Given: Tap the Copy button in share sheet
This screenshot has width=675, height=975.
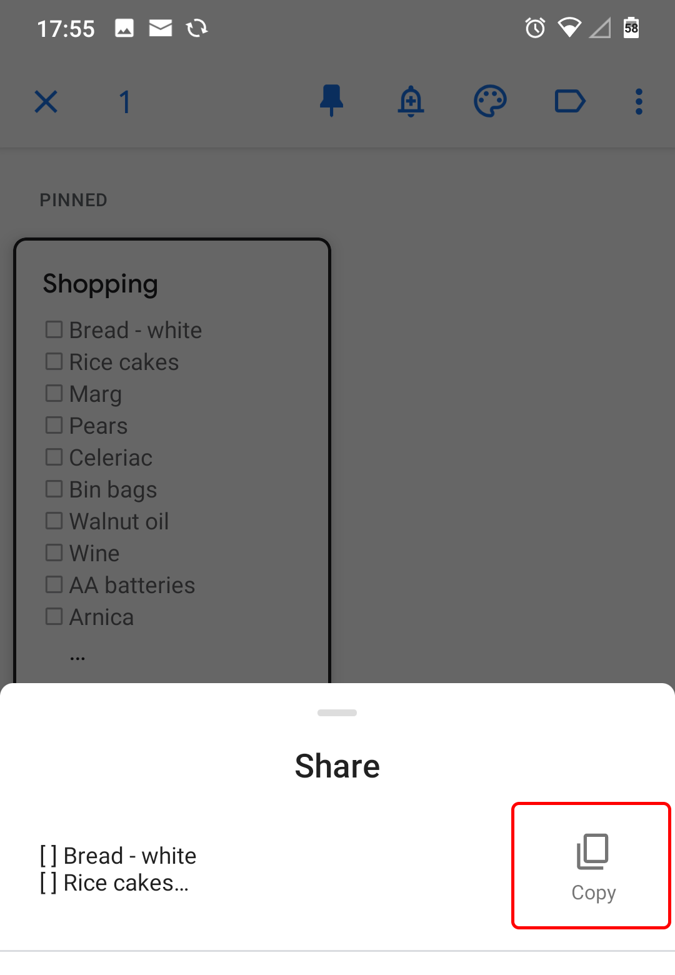Looking at the screenshot, I should pos(592,866).
